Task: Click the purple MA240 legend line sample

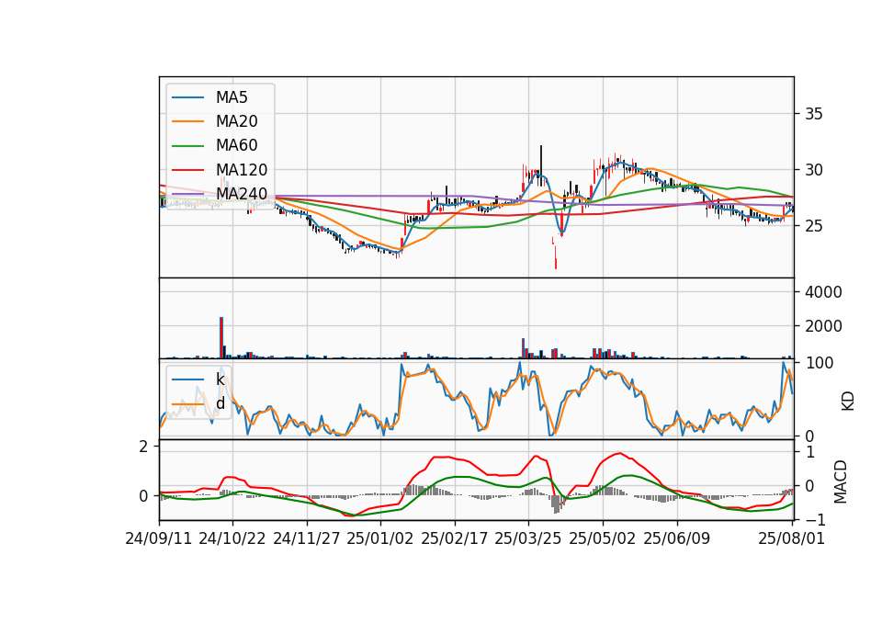Action: [x=187, y=195]
